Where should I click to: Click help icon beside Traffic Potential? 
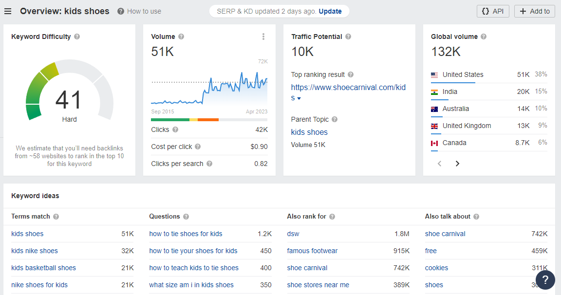(x=348, y=37)
